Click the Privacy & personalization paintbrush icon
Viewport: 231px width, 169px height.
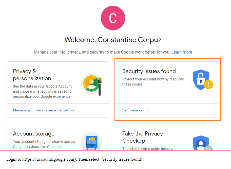coord(92,84)
